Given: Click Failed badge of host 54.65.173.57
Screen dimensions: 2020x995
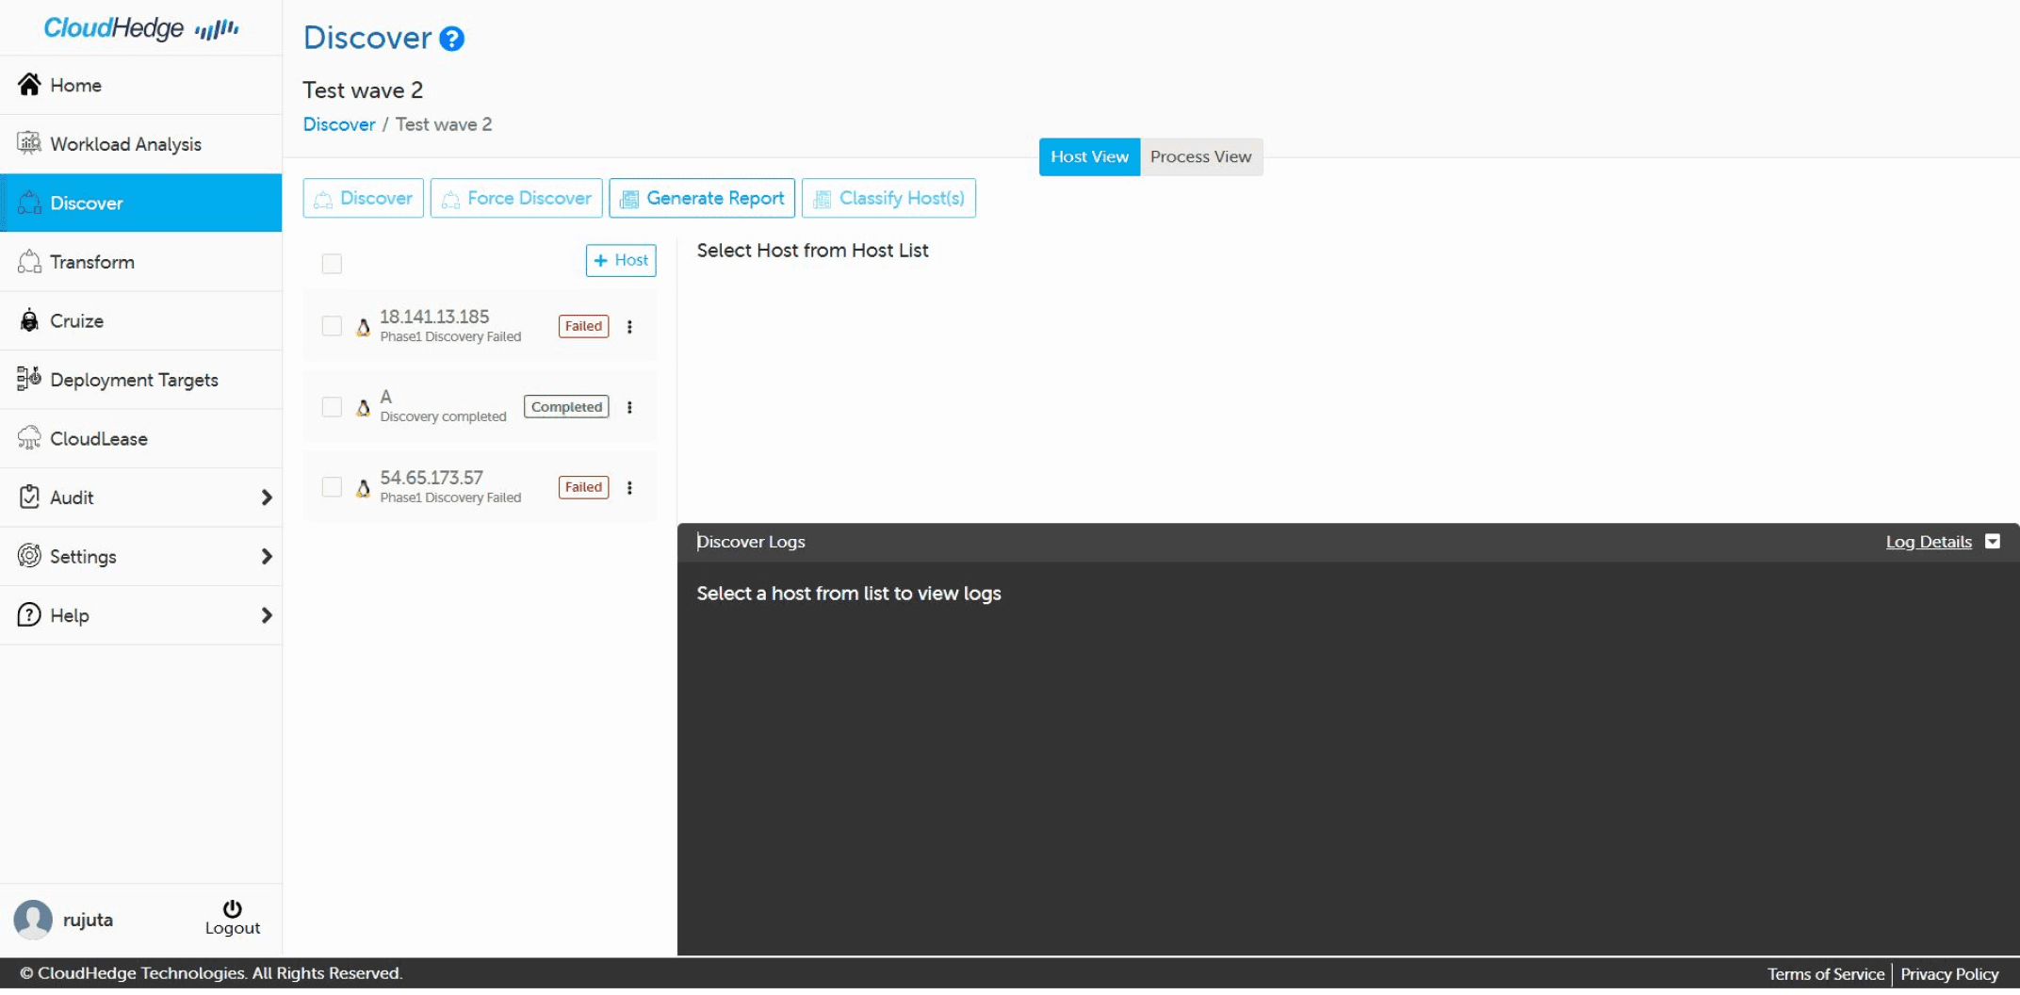Looking at the screenshot, I should click(x=583, y=487).
